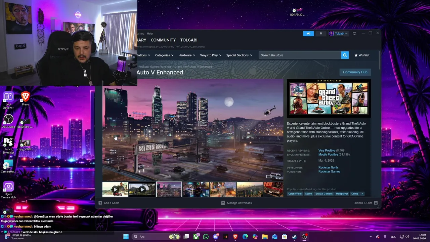Select the Crime tag
This screenshot has width=430, height=242.
click(355, 194)
